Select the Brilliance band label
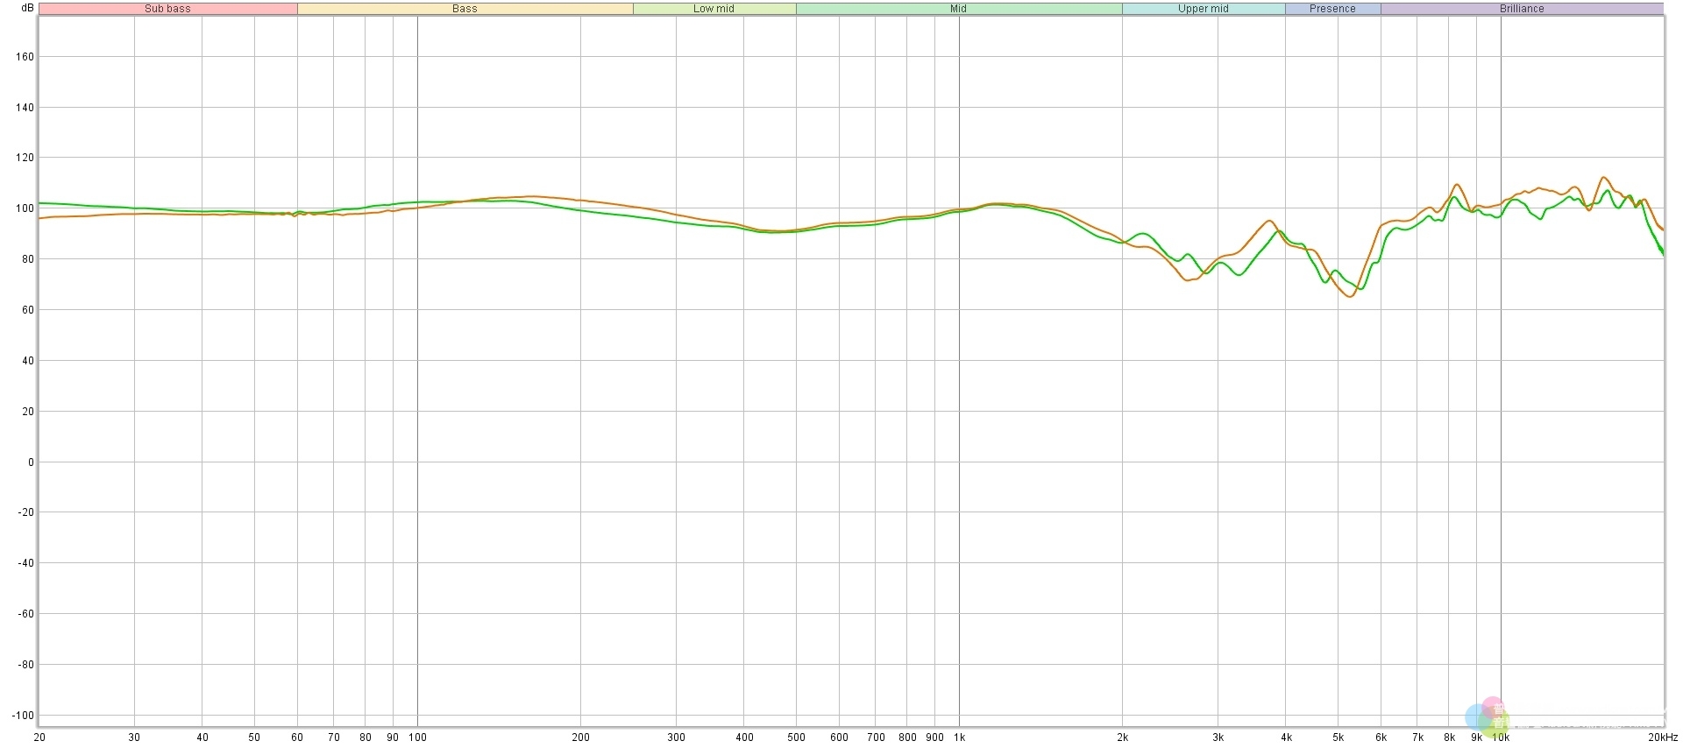 tap(1522, 9)
